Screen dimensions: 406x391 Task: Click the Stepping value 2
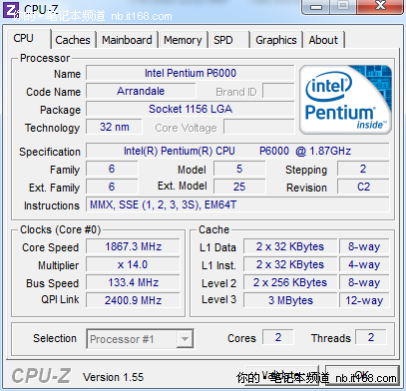point(363,169)
